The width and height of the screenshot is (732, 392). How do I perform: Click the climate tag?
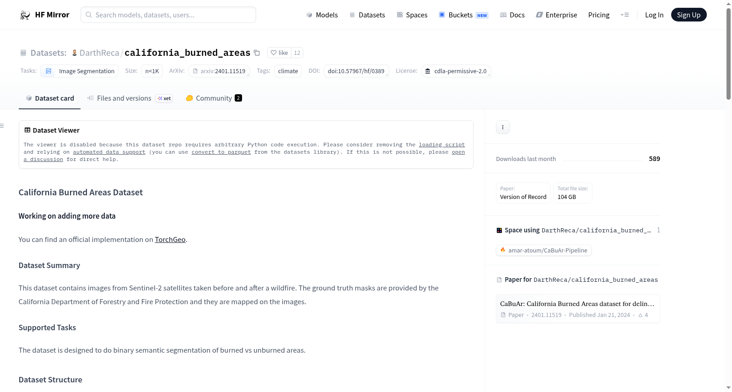pyautogui.click(x=288, y=71)
